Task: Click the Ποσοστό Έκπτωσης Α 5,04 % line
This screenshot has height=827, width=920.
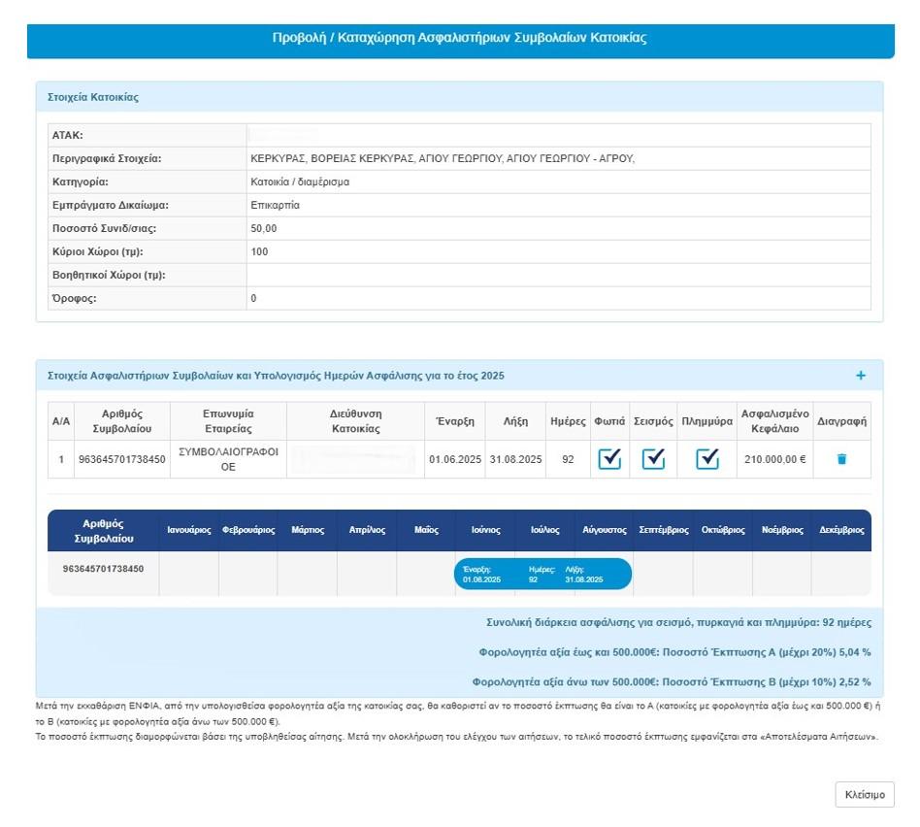Action: coord(674,652)
